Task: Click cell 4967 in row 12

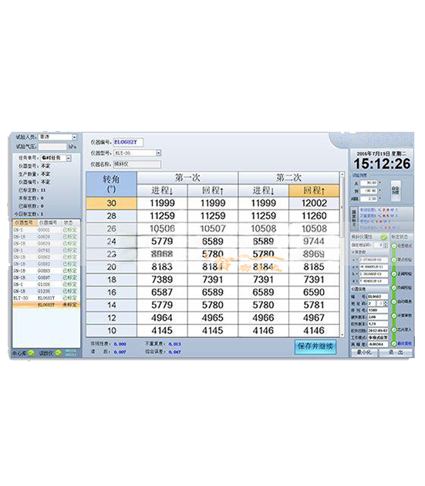Action: pos(314,318)
